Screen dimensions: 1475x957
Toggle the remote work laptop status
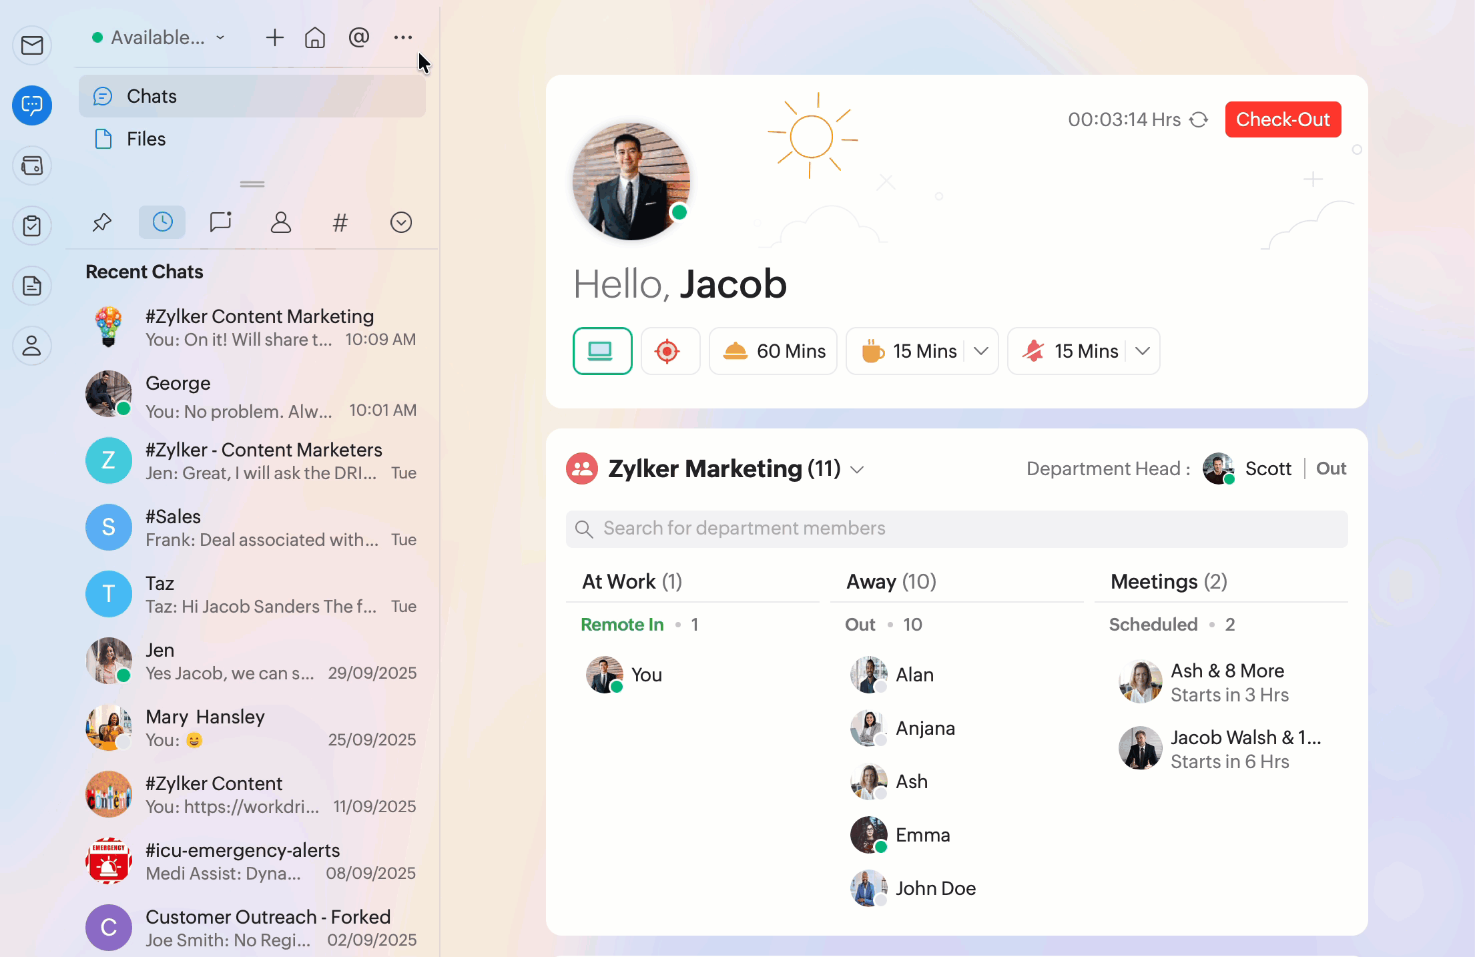click(602, 351)
